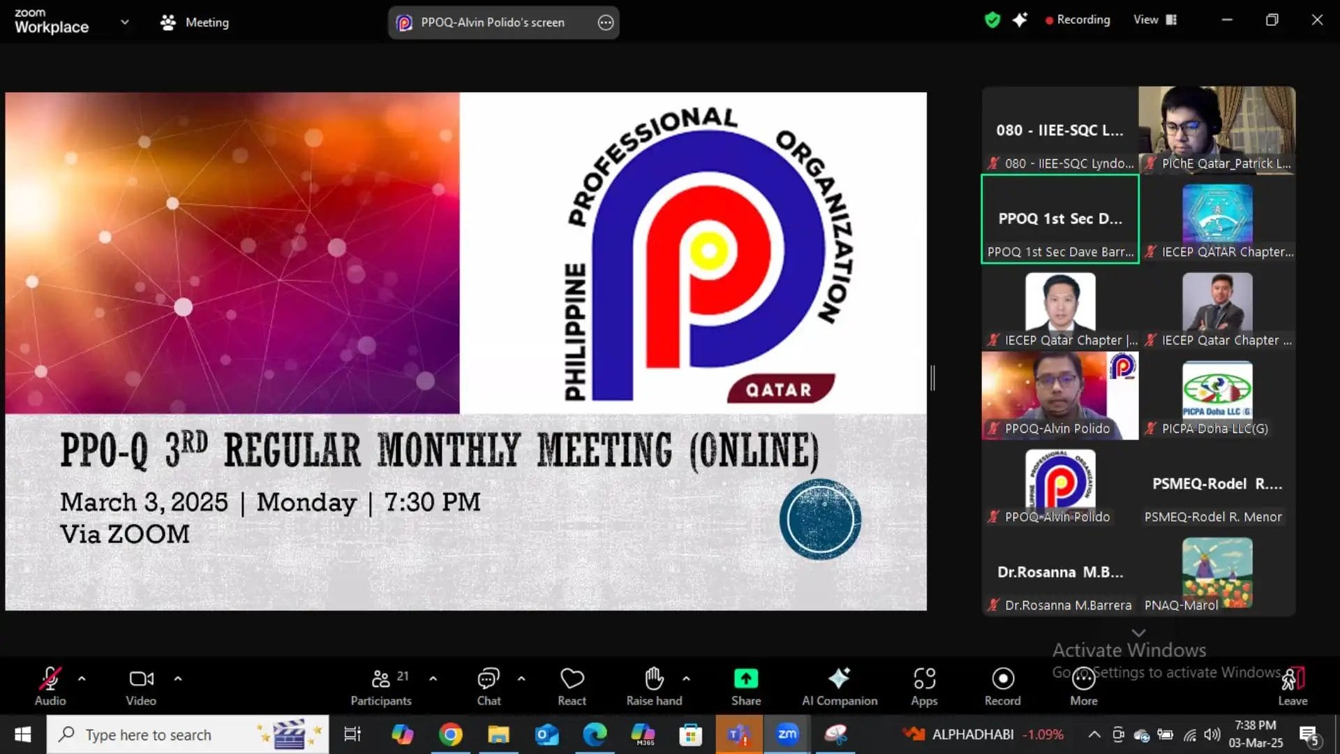Open the React heart menu
The image size is (1340, 754).
point(572,686)
